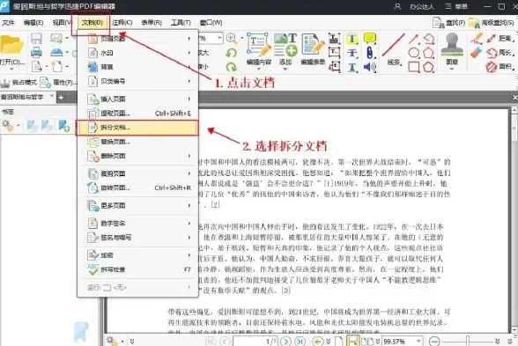Click the document vertical scrollbar

[x=514, y=219]
